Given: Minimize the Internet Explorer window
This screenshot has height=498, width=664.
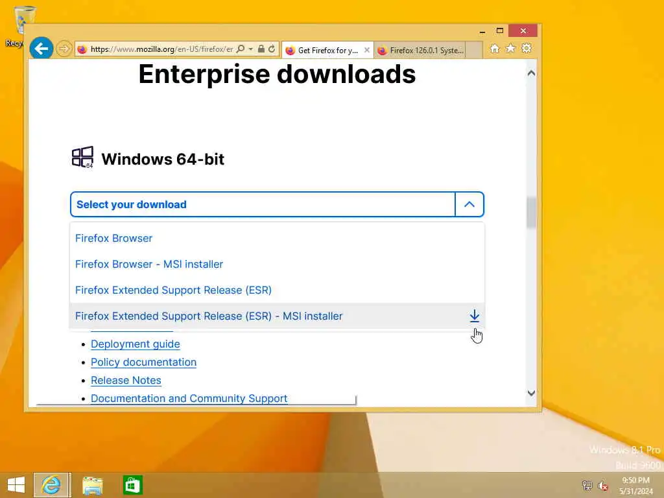Looking at the screenshot, I should click(x=482, y=31).
